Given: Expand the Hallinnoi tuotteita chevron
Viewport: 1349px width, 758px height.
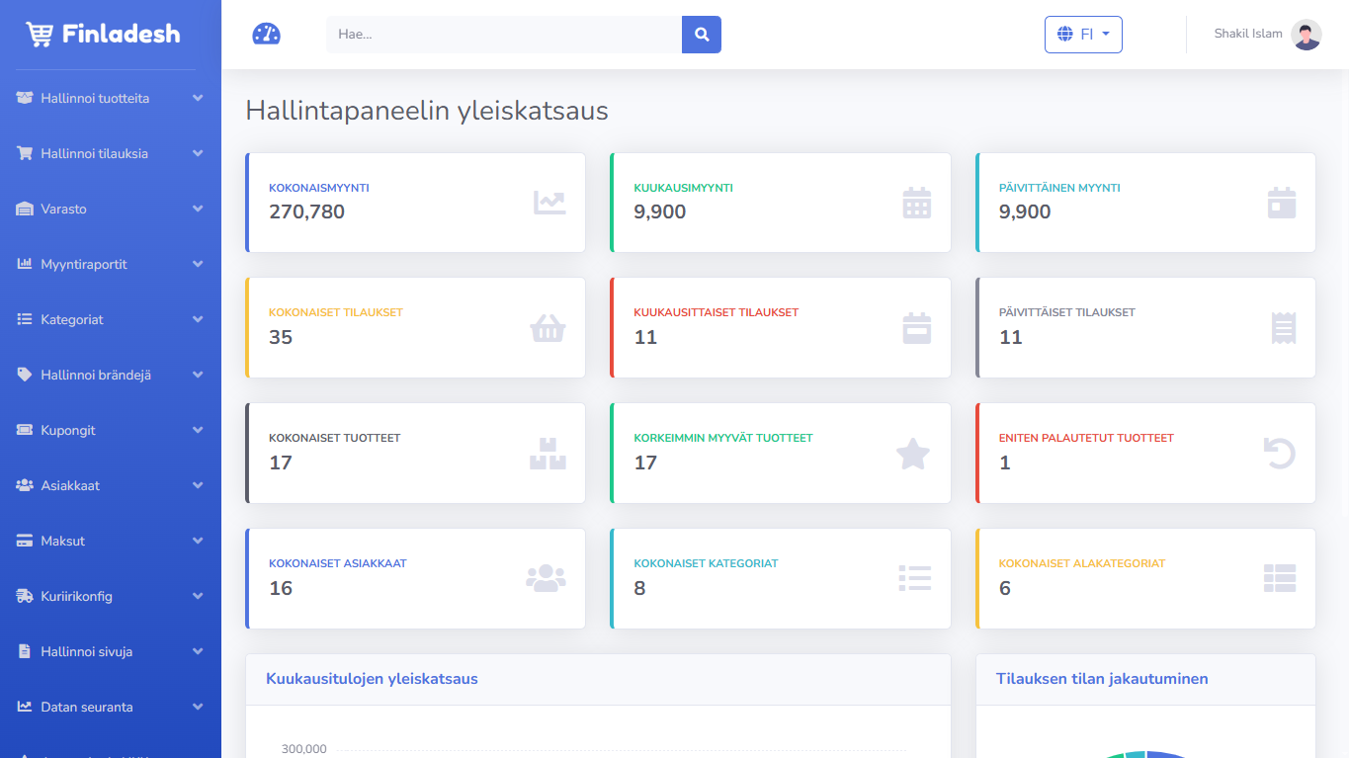Looking at the screenshot, I should point(198,99).
